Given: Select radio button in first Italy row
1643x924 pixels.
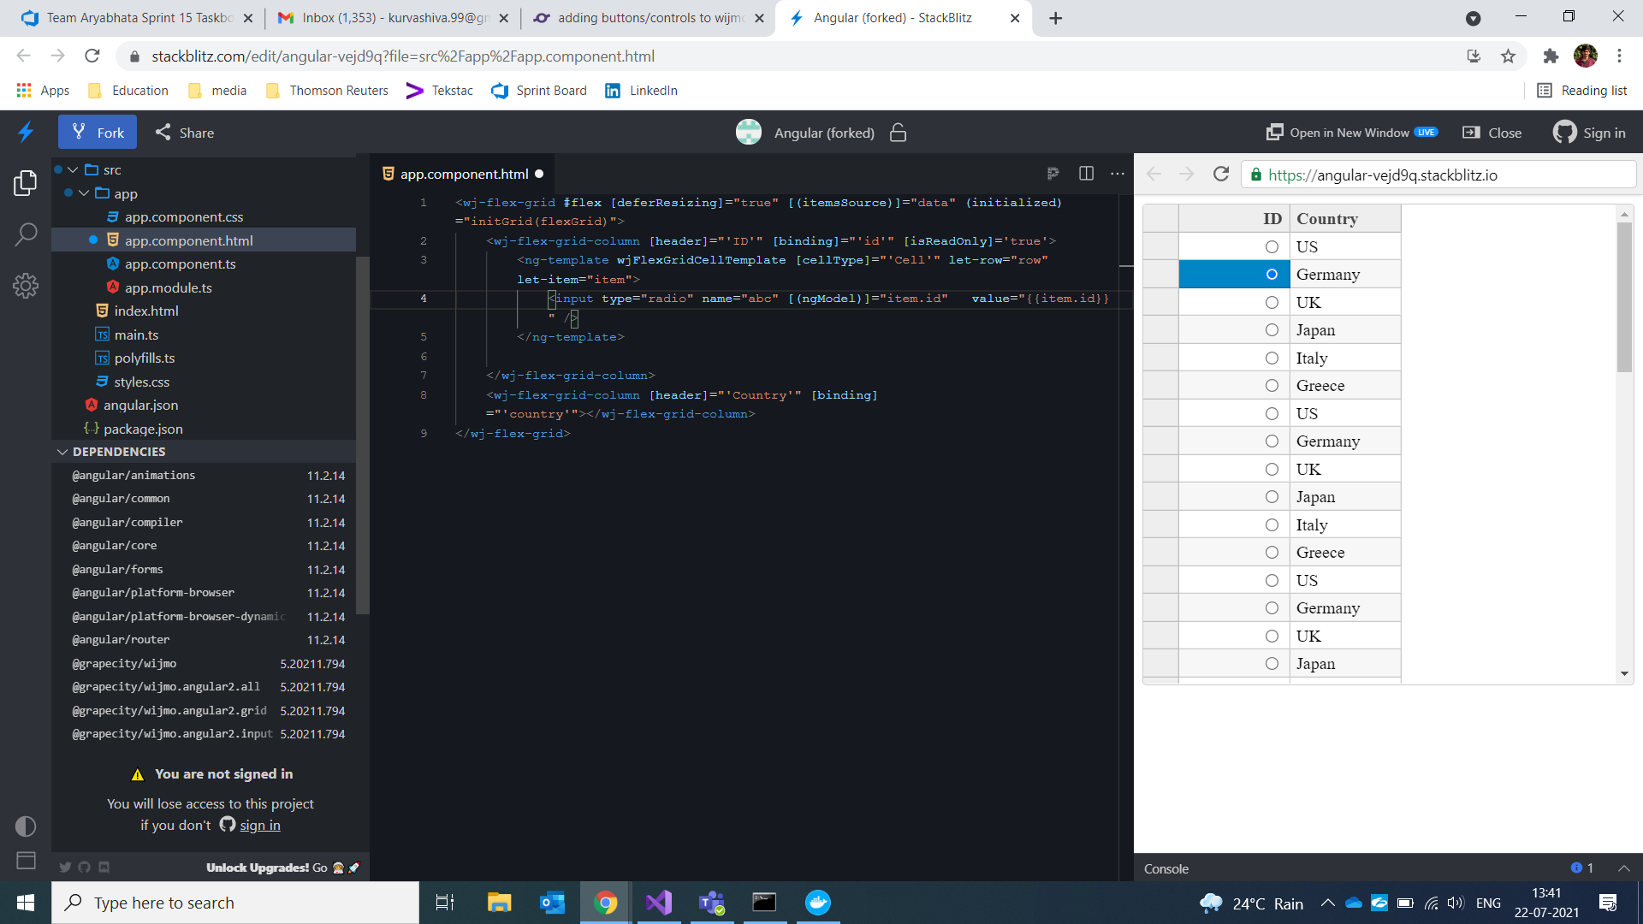Looking at the screenshot, I should (x=1272, y=358).
